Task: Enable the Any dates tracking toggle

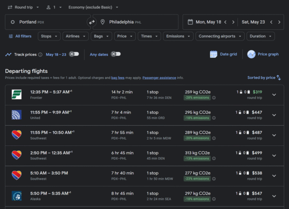Action: (115, 54)
